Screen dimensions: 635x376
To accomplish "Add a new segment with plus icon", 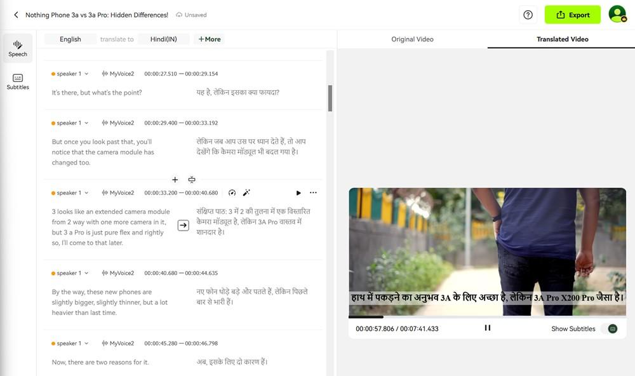I will point(175,180).
